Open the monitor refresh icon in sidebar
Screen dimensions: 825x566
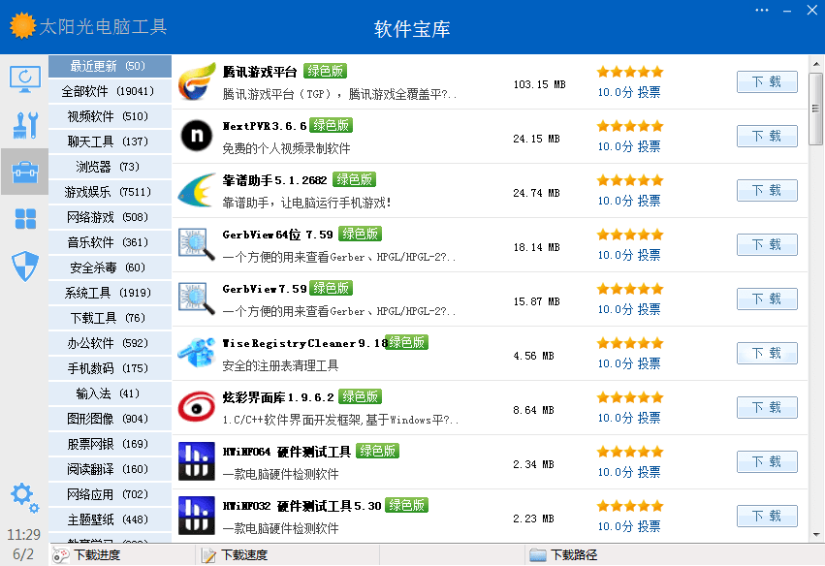tap(24, 79)
